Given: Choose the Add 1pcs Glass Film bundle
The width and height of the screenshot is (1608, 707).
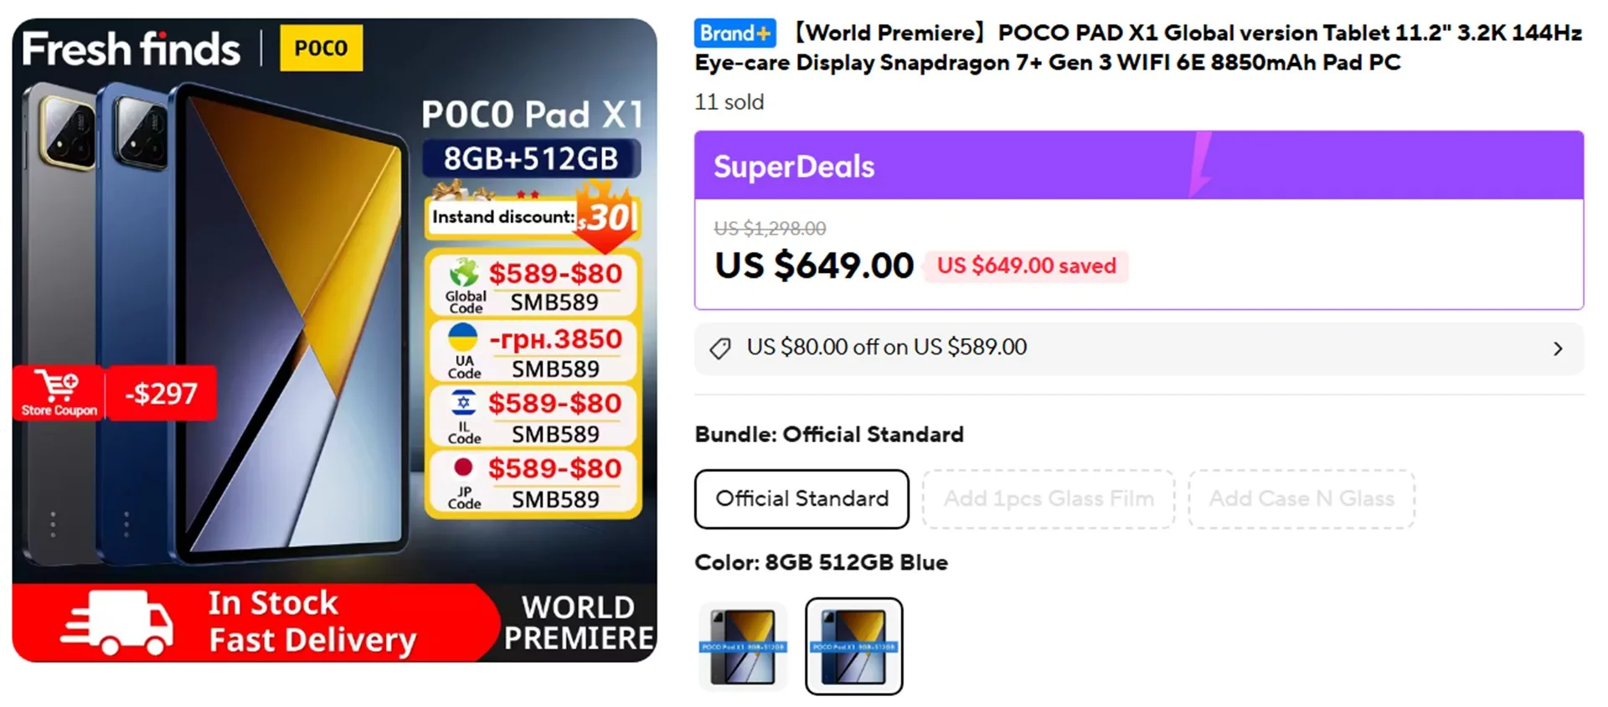Looking at the screenshot, I should [1049, 499].
